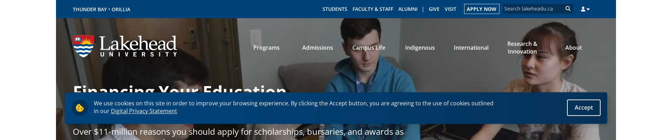Open the Faculty & Staff link
Screen dimensions: 672x140
(373, 9)
